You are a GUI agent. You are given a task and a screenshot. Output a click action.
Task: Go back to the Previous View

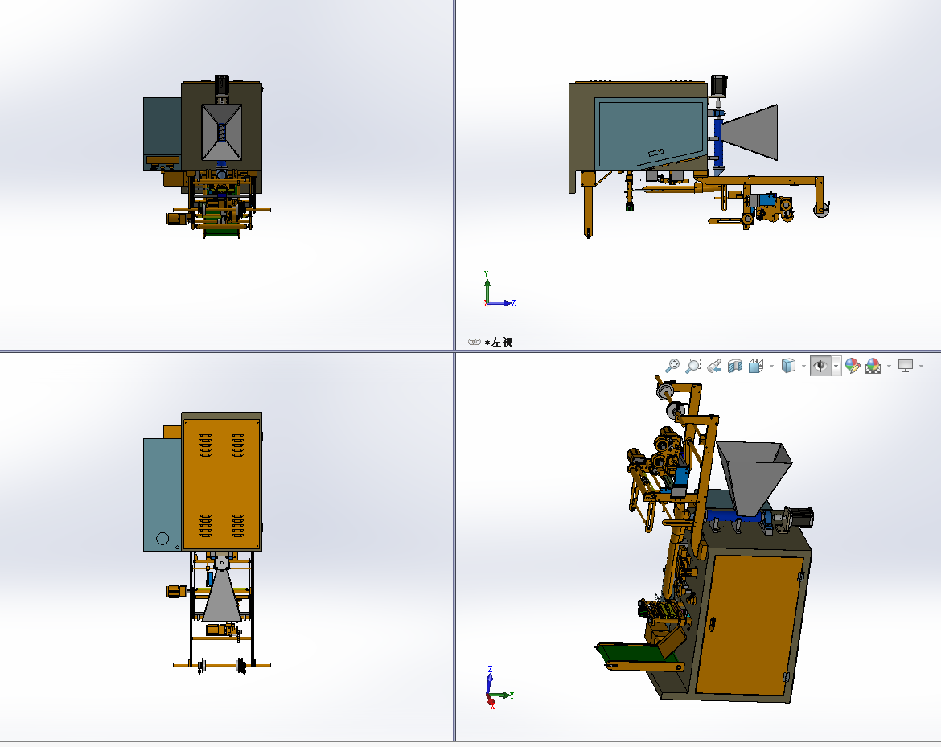click(x=714, y=365)
